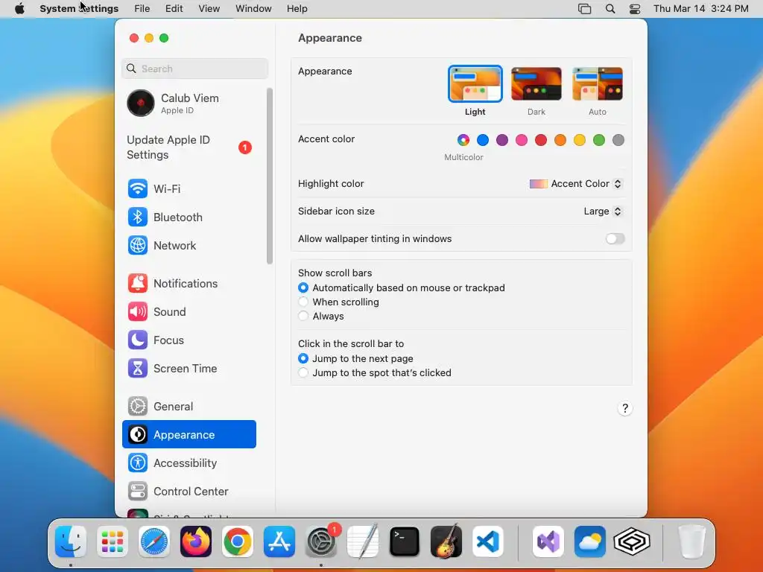Open Visual Studio from the Dock
Screen dimensions: 763x572
pos(548,541)
